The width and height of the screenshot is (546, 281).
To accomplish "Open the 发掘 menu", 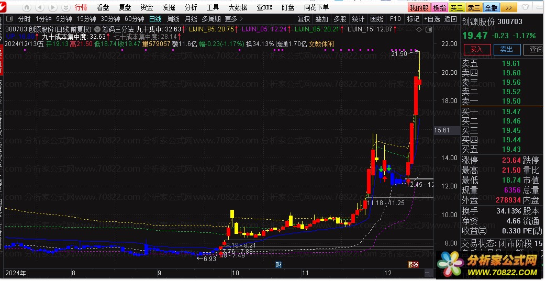I will pos(169,7).
